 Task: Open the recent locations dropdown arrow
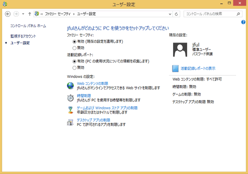coord(23,14)
